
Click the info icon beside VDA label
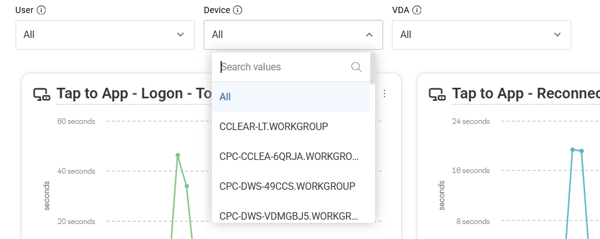(x=417, y=11)
